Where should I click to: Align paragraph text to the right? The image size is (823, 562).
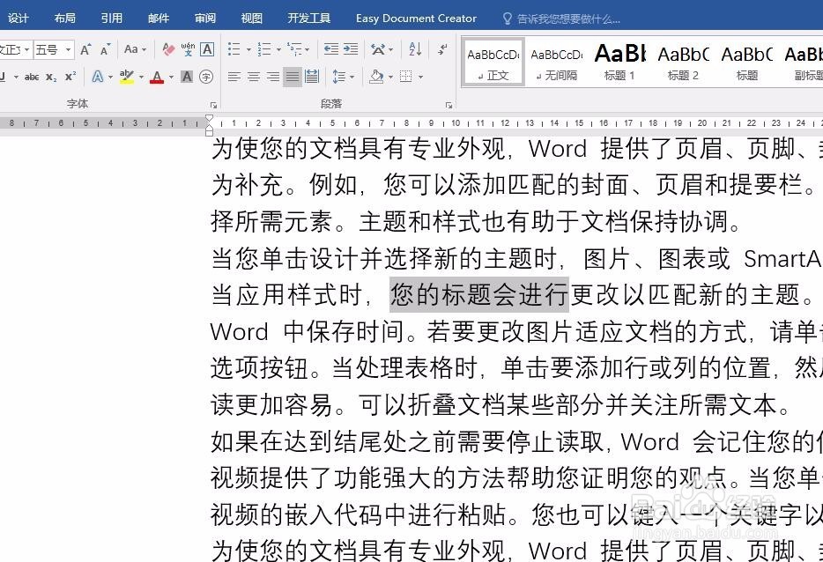coord(273,78)
